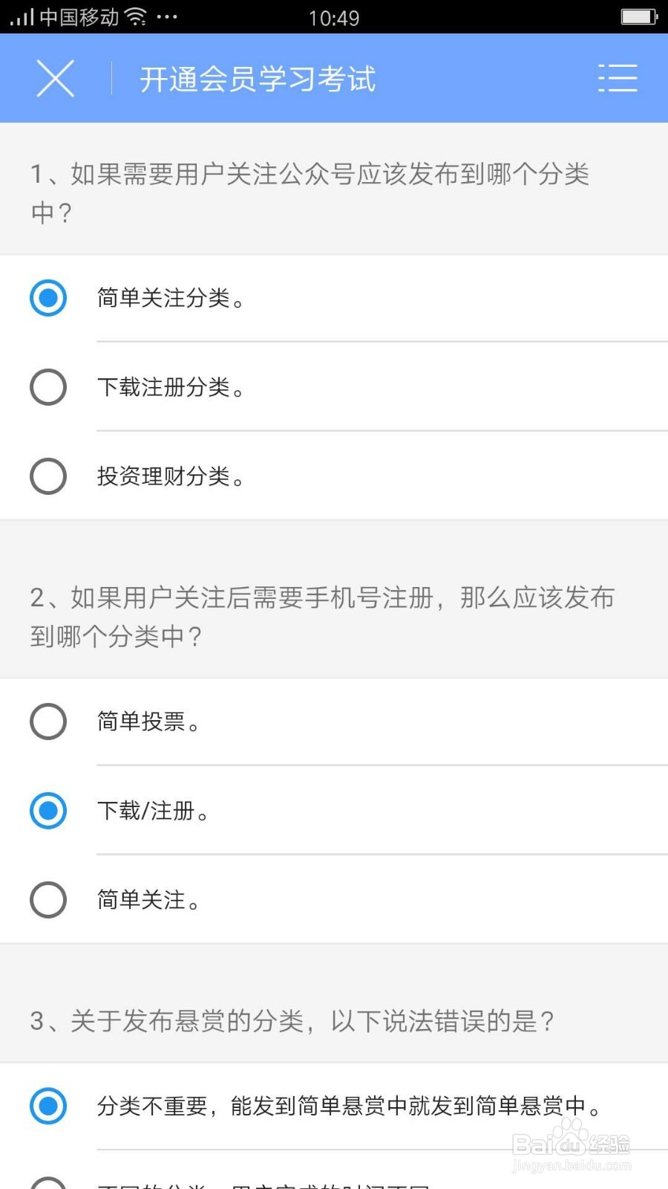
Task: Tap question 1 text about 公众号
Action: coord(310,193)
